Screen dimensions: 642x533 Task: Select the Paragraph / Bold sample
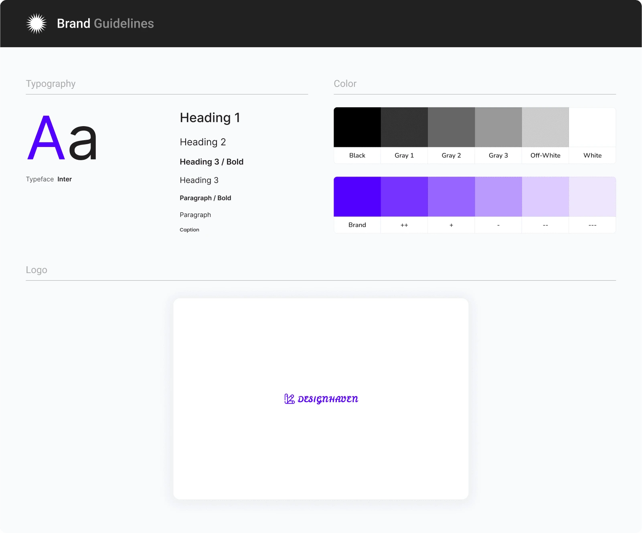(x=206, y=198)
